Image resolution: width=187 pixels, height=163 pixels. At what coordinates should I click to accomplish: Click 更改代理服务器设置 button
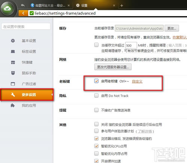(x=113, y=67)
